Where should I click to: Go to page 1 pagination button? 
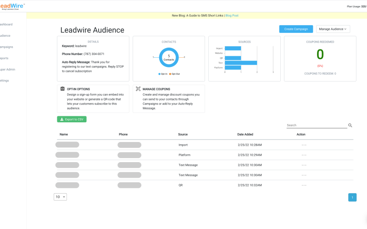pos(352,197)
